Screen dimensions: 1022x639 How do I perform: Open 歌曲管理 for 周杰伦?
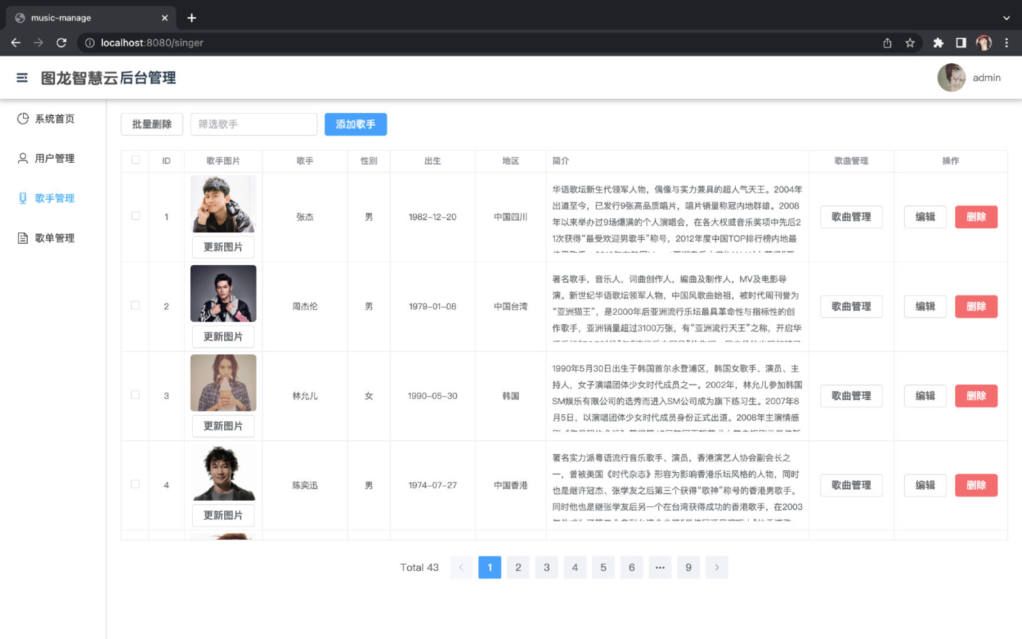click(x=851, y=307)
